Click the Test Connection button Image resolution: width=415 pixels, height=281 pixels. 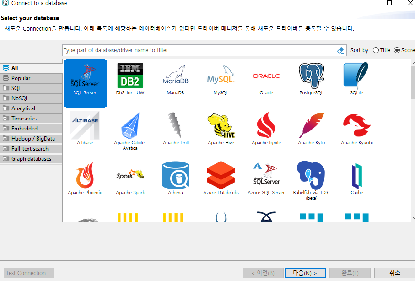tap(29, 273)
